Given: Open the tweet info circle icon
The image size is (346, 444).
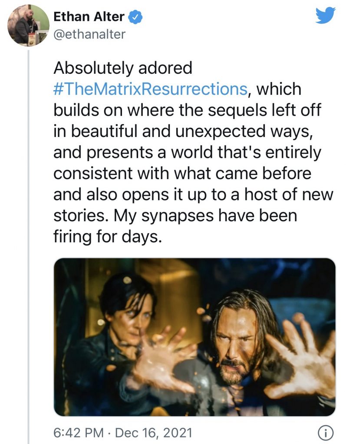Looking at the screenshot, I should [x=326, y=433].
